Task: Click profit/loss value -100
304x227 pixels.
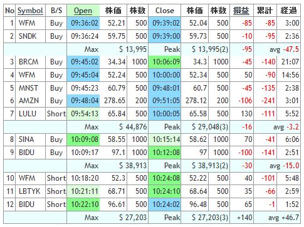Action: coord(245,153)
